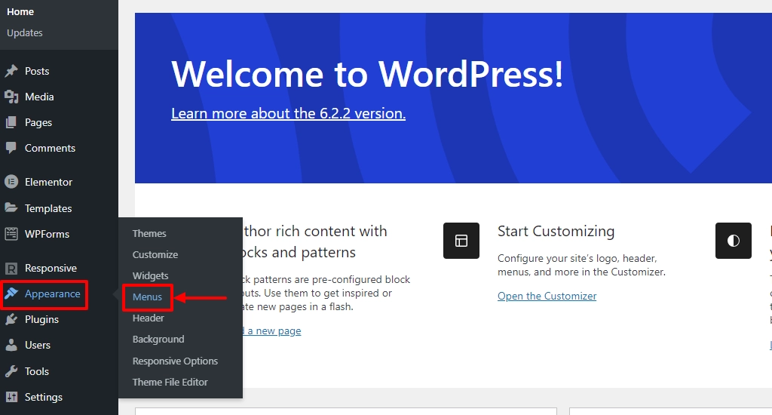Click the half-circle styles icon

click(734, 241)
